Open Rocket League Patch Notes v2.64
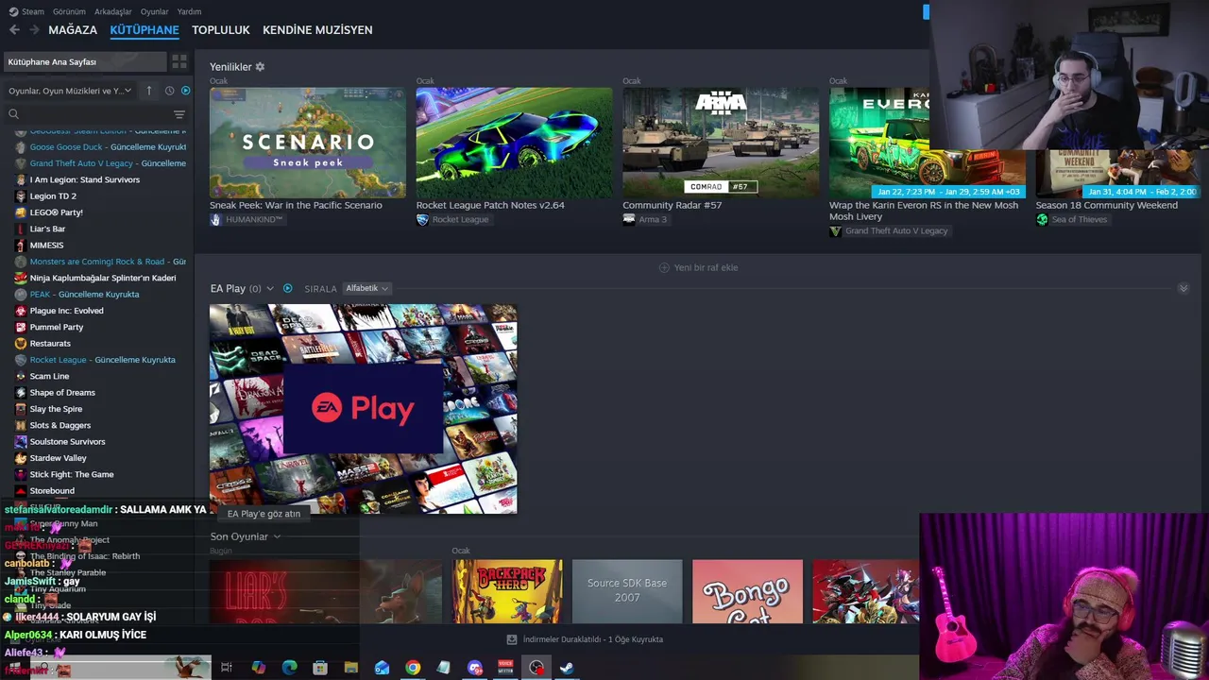This screenshot has height=680, width=1209. (514, 143)
